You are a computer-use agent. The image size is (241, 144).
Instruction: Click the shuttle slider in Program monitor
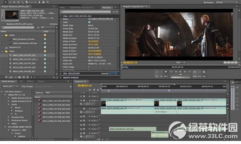180,75
